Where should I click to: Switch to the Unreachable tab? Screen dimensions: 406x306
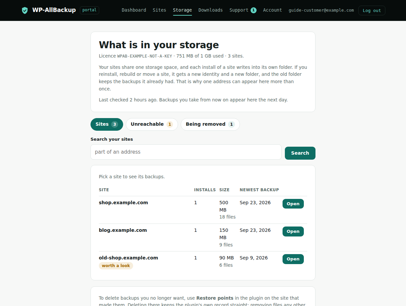pyautogui.click(x=152, y=124)
